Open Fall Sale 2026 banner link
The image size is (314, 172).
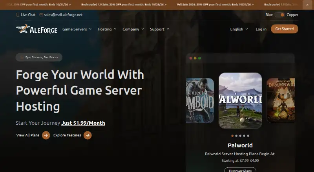[215, 5]
